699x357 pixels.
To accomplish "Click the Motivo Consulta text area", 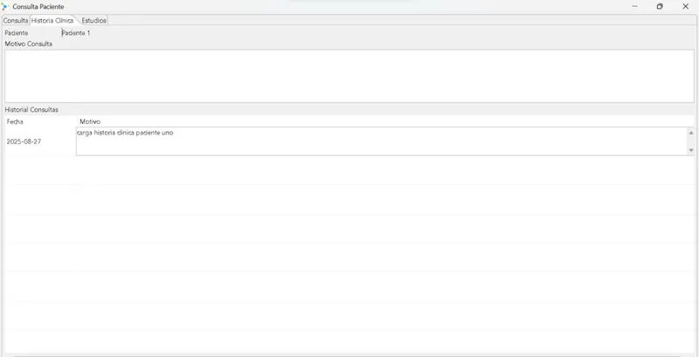I will [349, 76].
